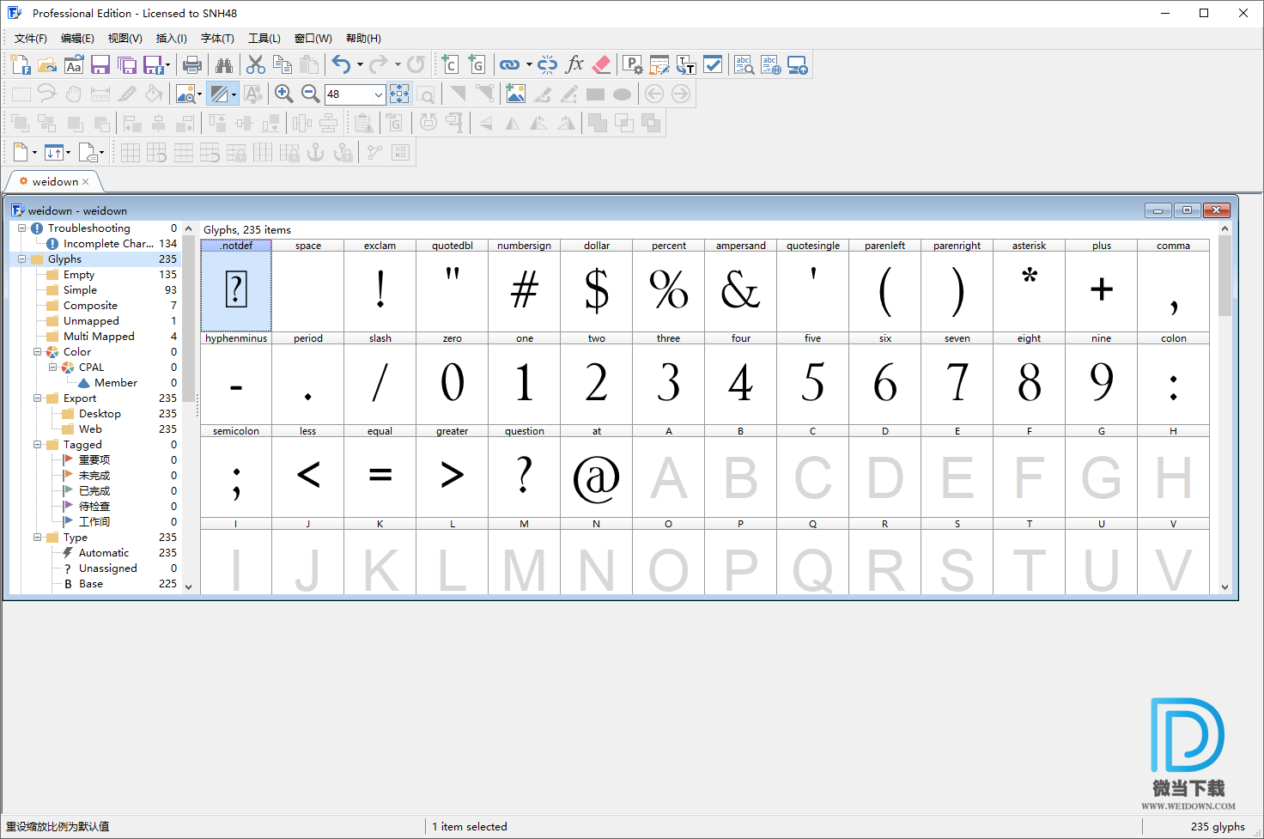Open the OpenType designer table icon
This screenshot has height=839, width=1264.
[x=659, y=64]
